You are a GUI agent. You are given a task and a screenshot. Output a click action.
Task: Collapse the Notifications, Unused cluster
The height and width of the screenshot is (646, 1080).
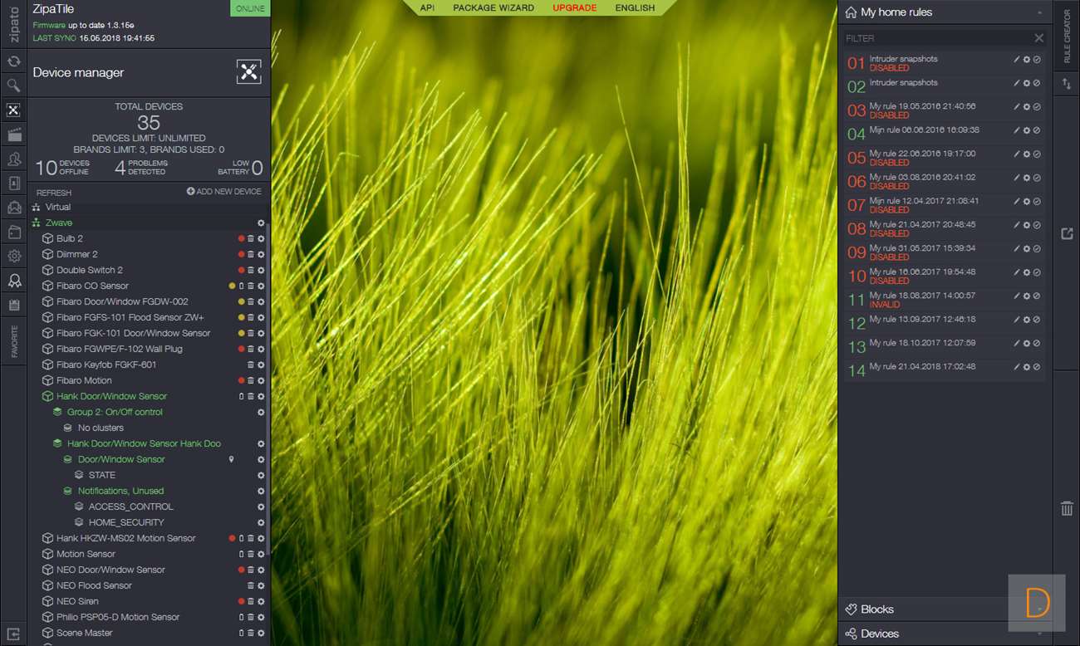(68, 492)
